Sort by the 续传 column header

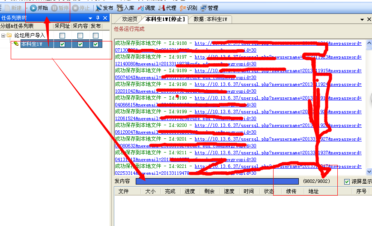point(292,191)
